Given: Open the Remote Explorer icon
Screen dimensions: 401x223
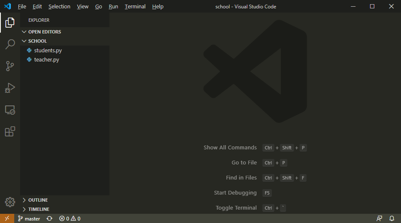Looking at the screenshot, I should (x=10, y=110).
